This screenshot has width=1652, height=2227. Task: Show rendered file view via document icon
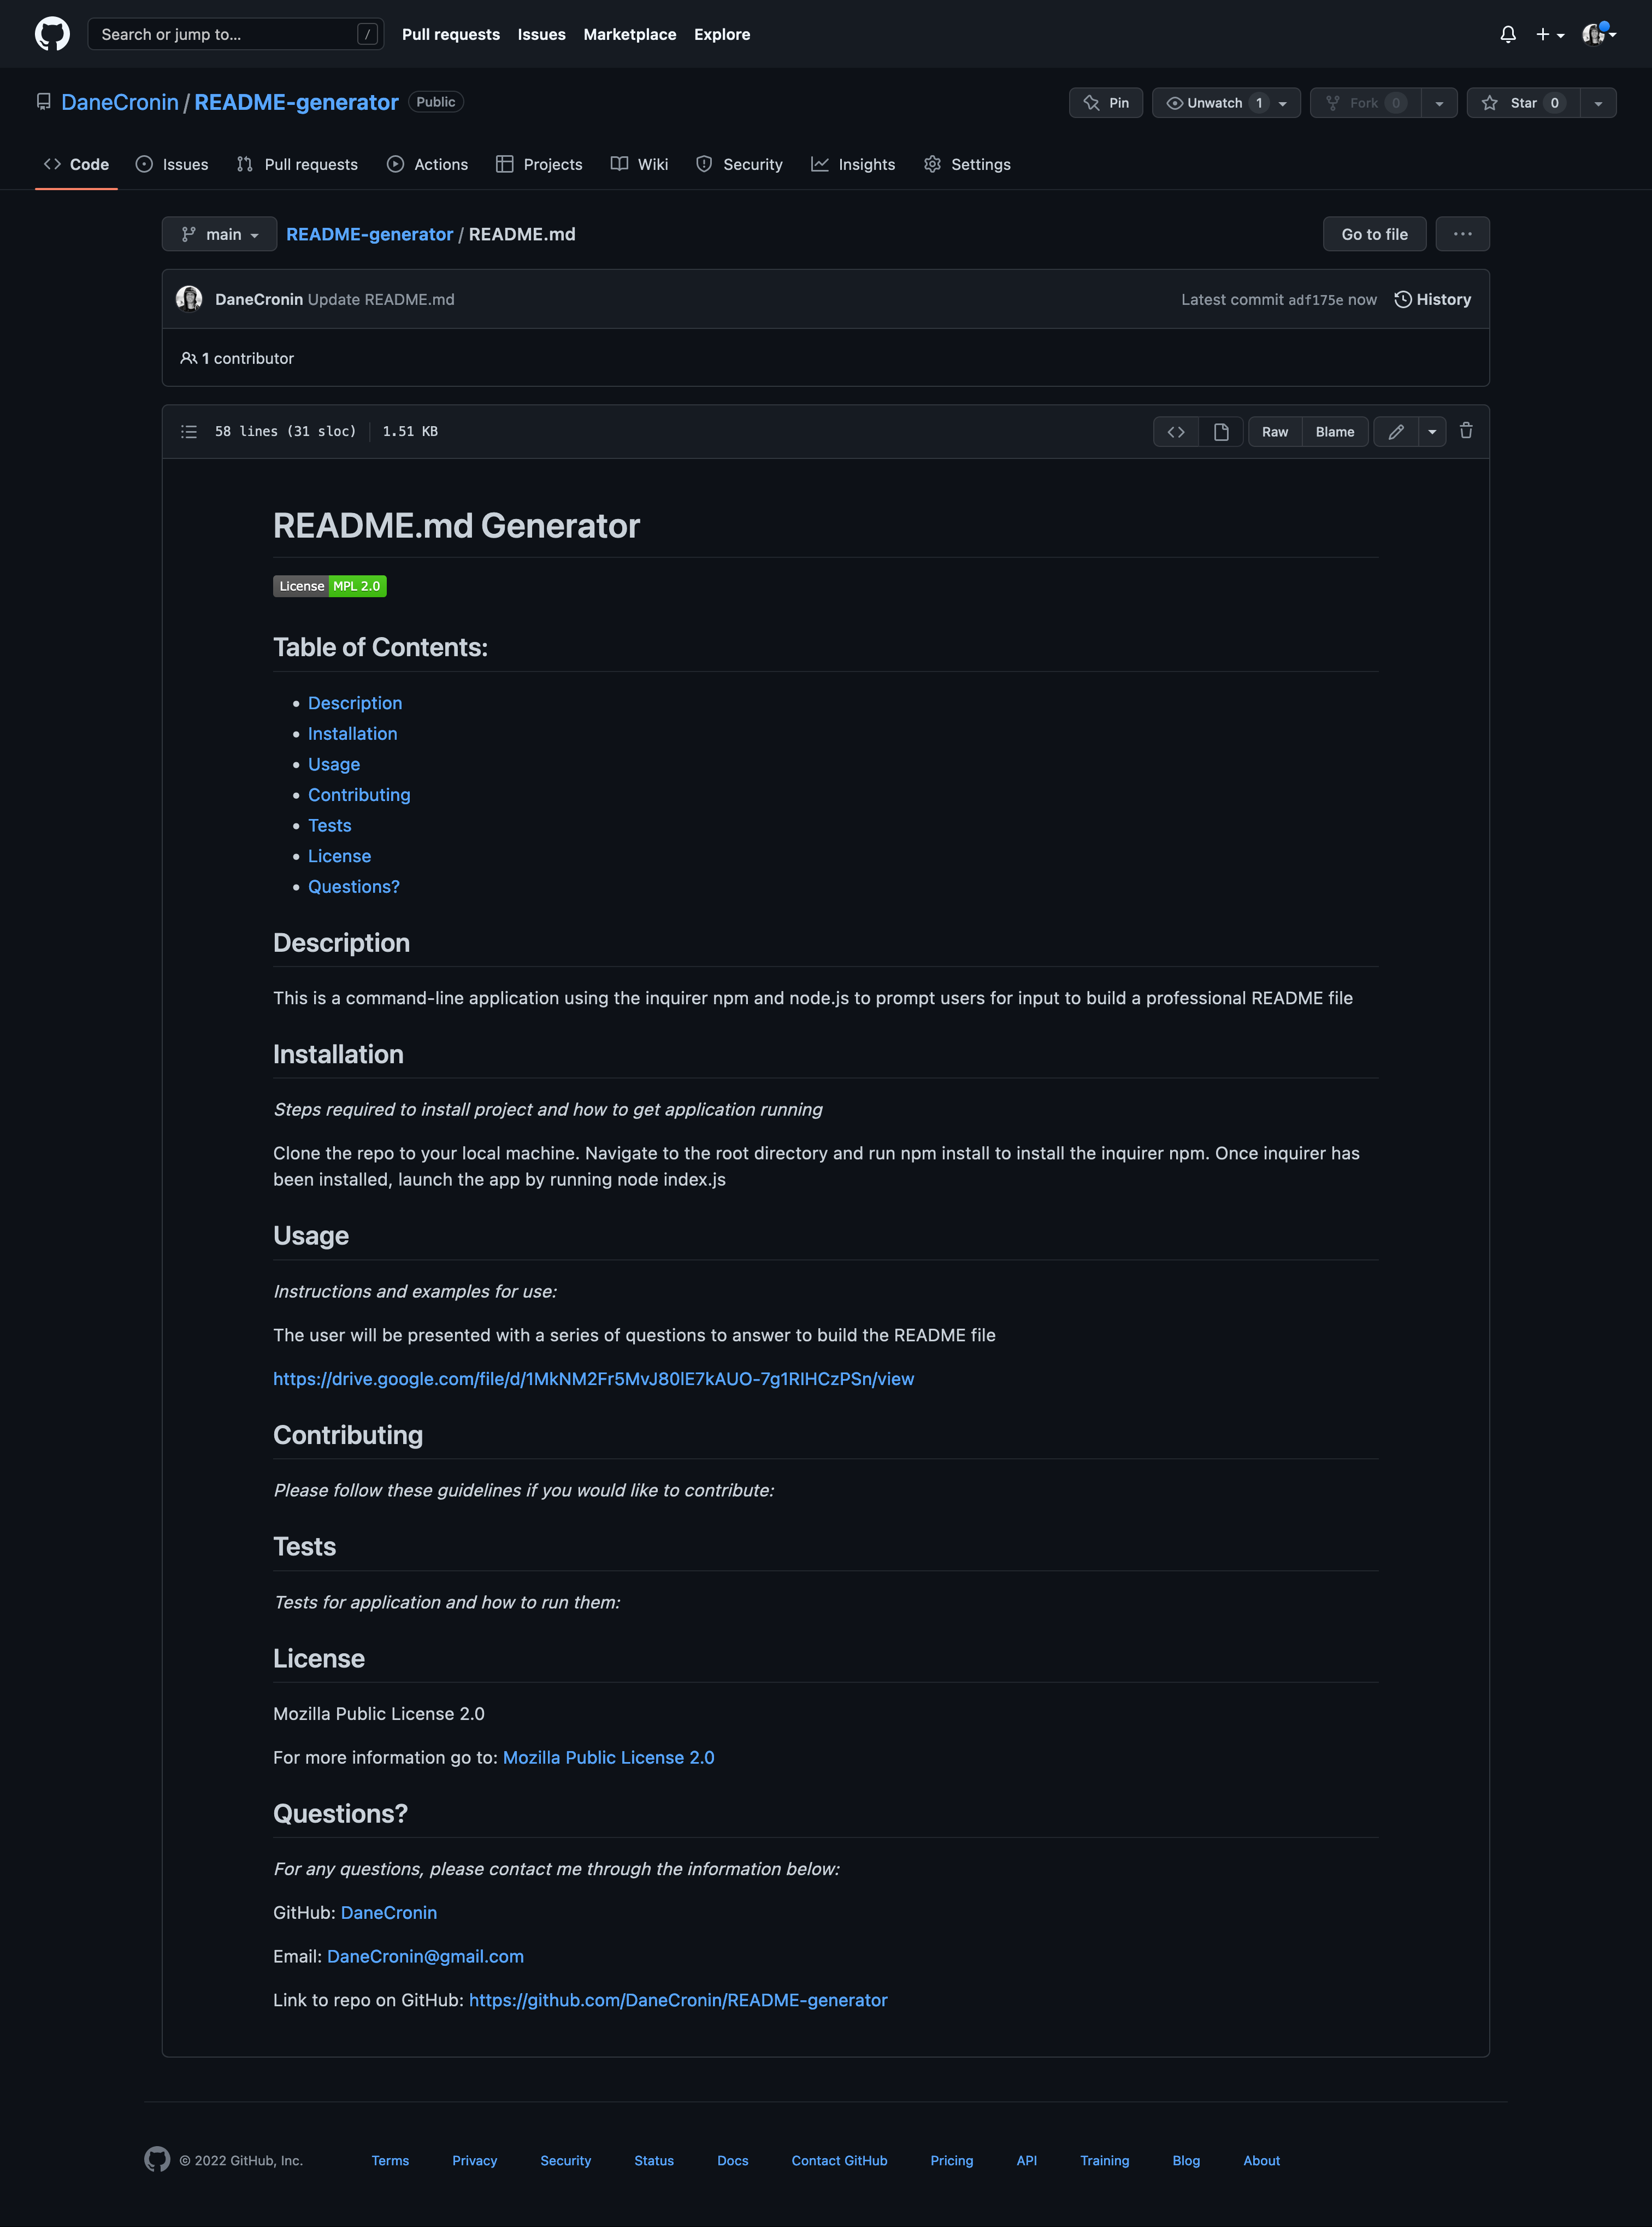(1220, 431)
